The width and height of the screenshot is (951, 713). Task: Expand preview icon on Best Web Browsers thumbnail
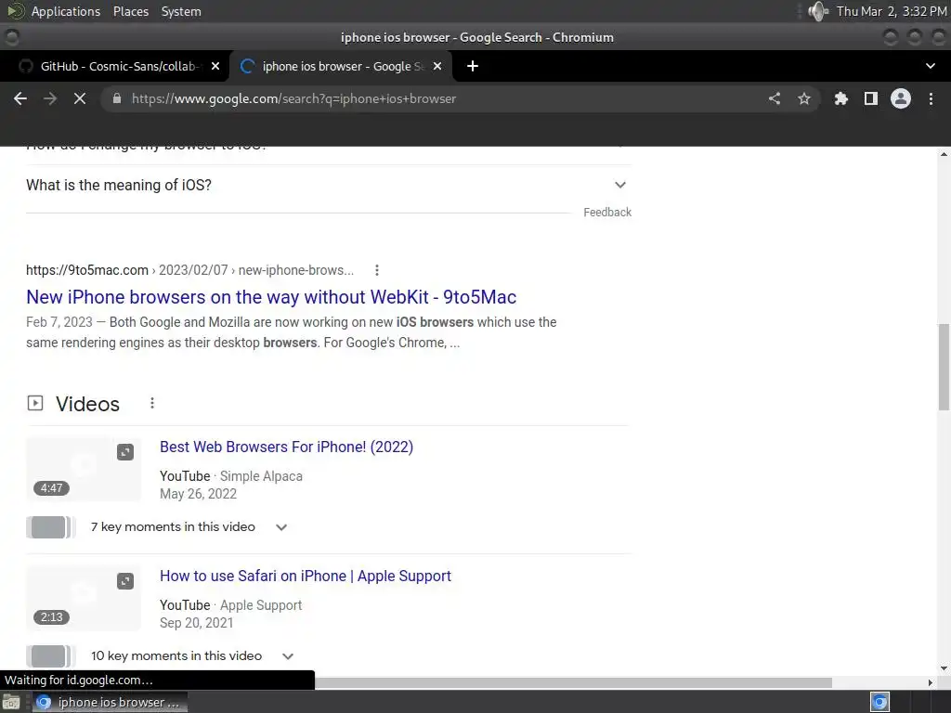coord(125,452)
